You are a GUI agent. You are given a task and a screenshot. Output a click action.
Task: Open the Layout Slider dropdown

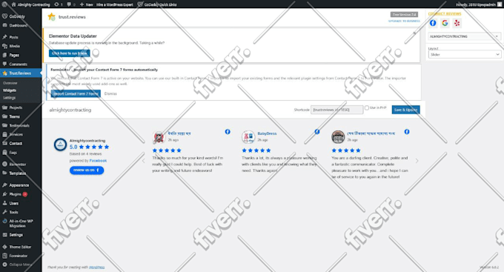465,54
